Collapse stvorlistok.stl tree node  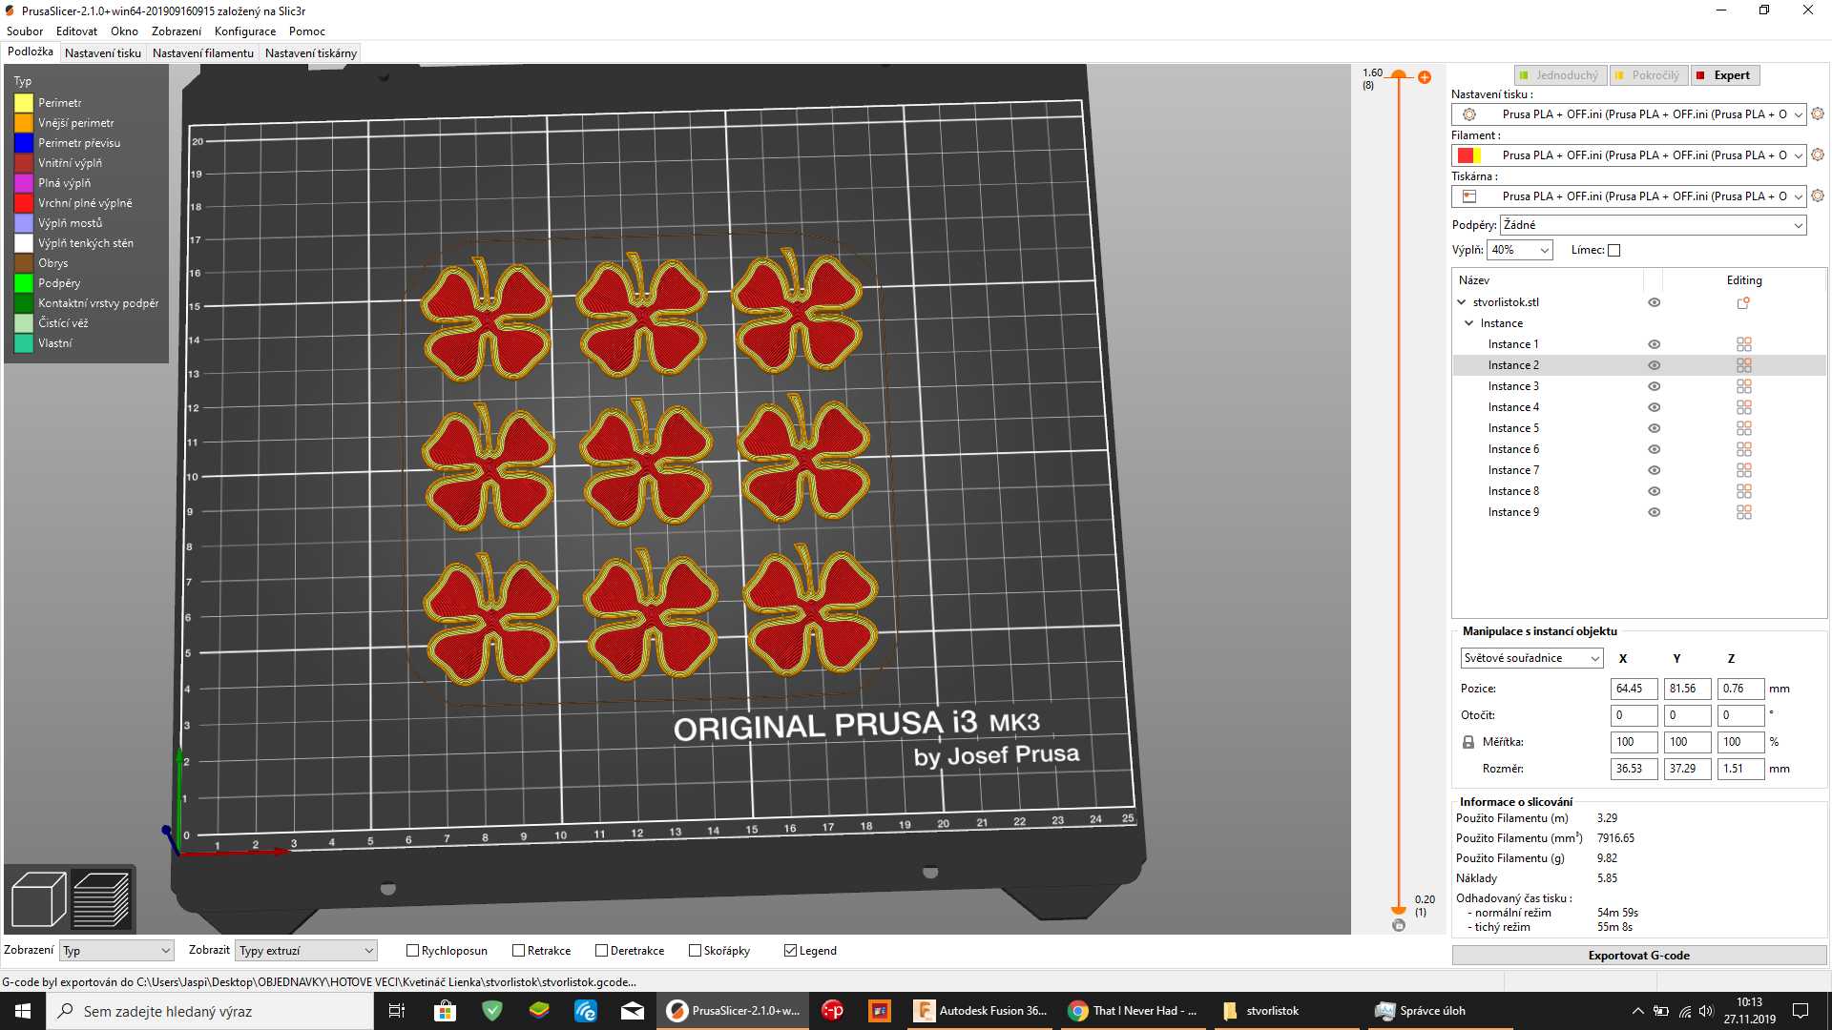coord(1462,302)
